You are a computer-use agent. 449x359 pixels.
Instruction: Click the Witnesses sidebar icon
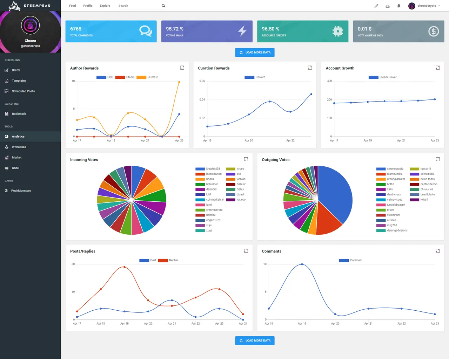point(6,147)
